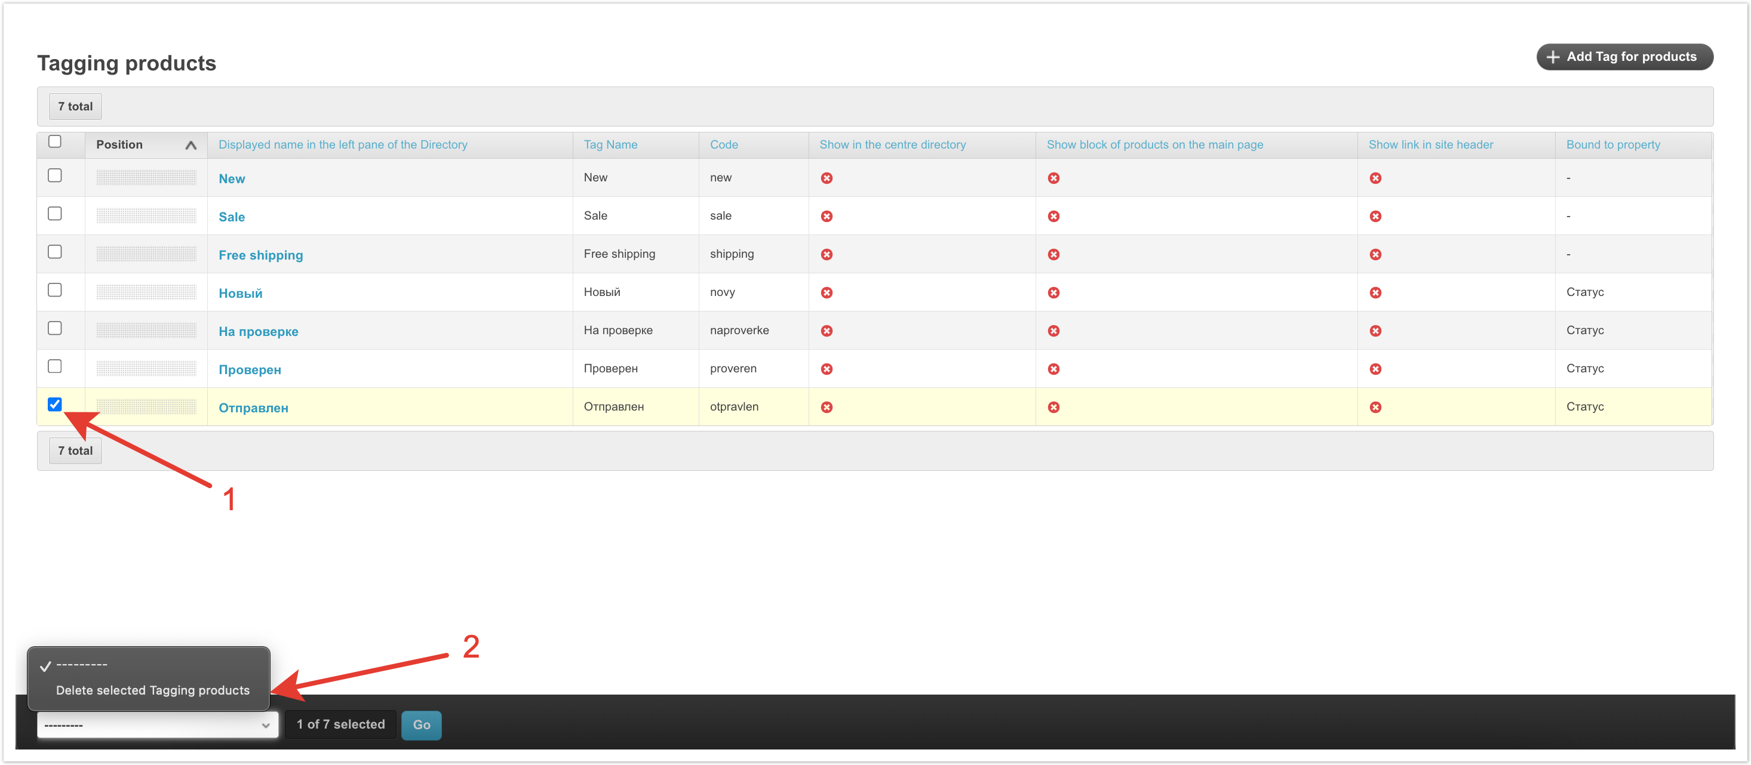Open the Free shipping tag link
The height and width of the screenshot is (765, 1751).
point(260,255)
